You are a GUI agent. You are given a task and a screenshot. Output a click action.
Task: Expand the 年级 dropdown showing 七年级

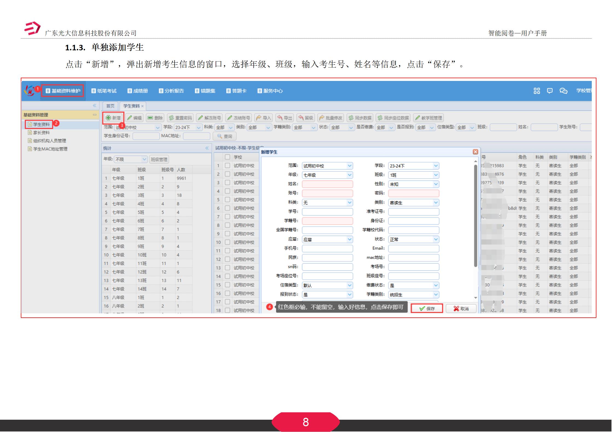coord(327,175)
